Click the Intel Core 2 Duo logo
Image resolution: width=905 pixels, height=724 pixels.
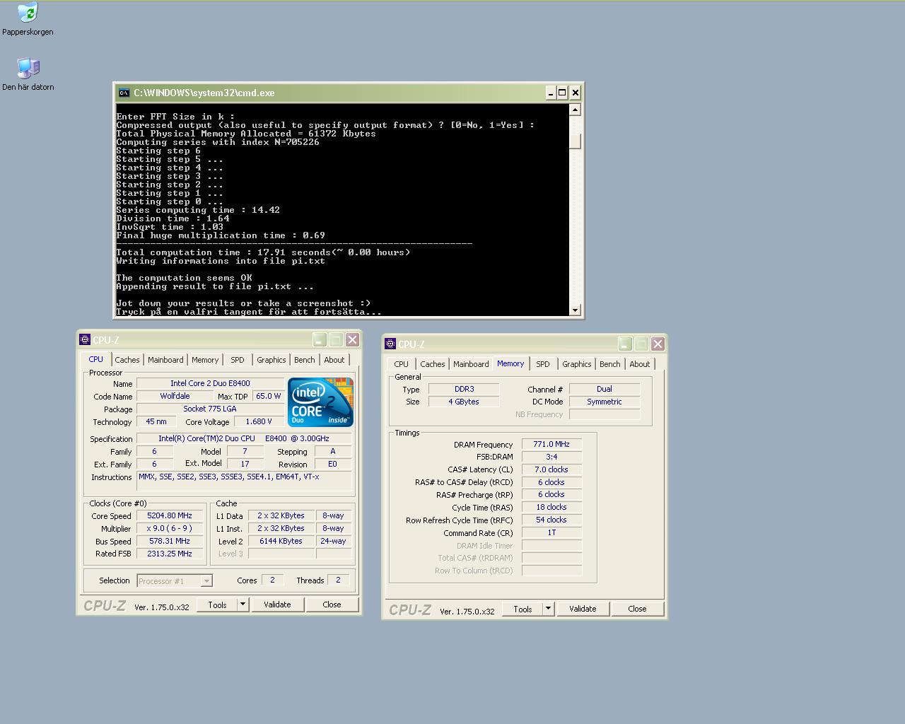click(320, 402)
